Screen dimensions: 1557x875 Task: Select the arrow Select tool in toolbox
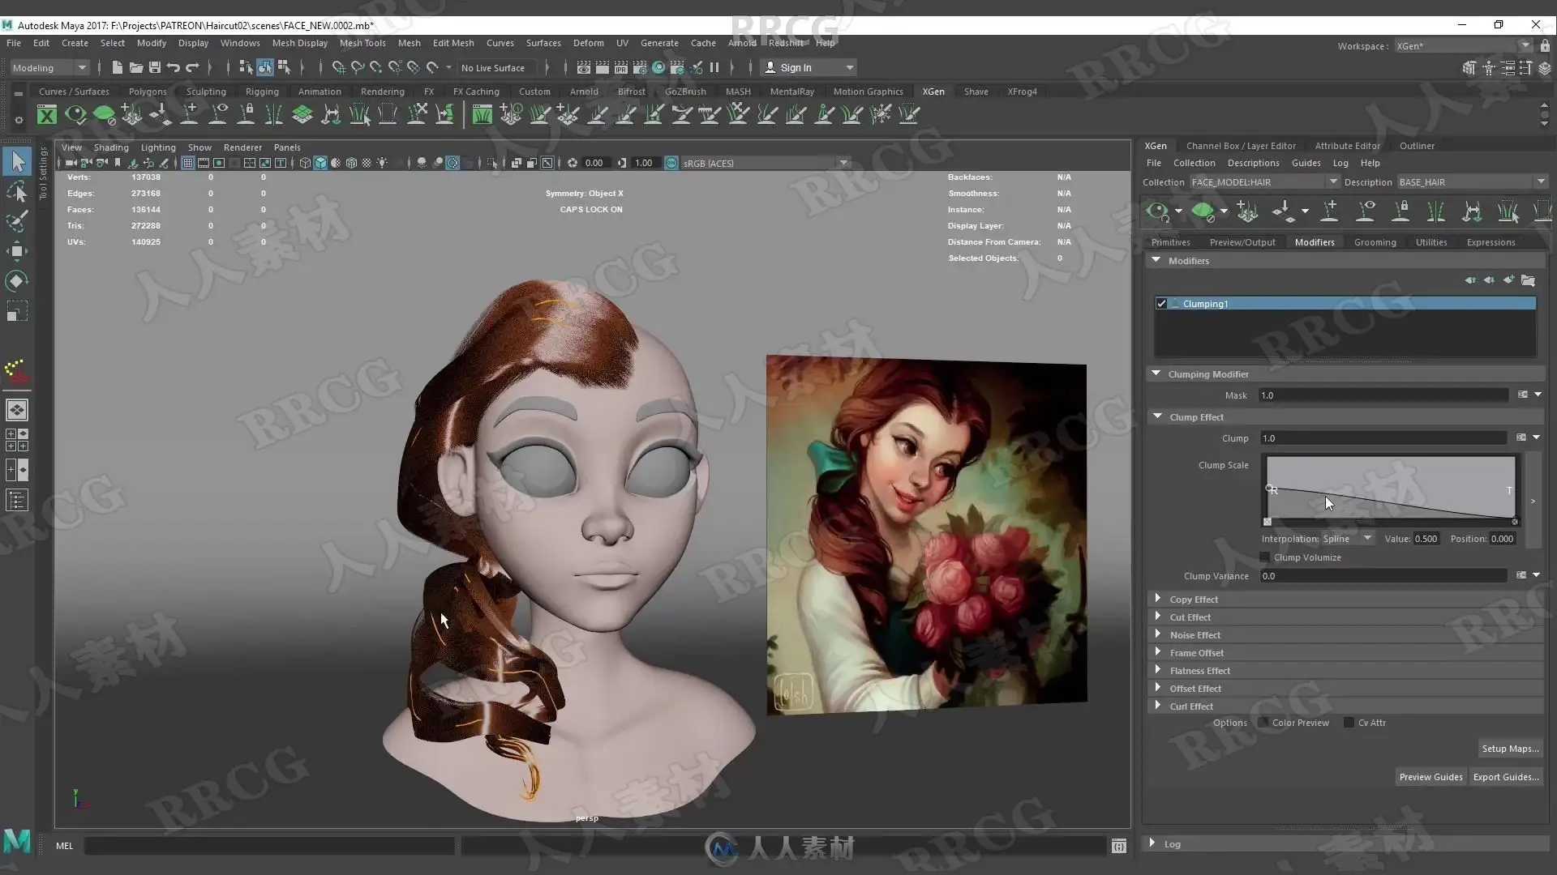click(x=18, y=161)
